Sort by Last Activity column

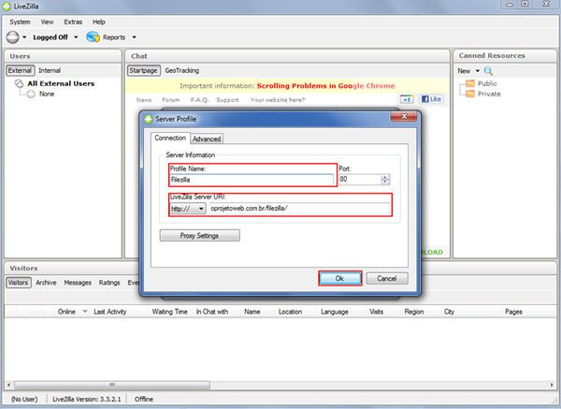click(x=110, y=312)
